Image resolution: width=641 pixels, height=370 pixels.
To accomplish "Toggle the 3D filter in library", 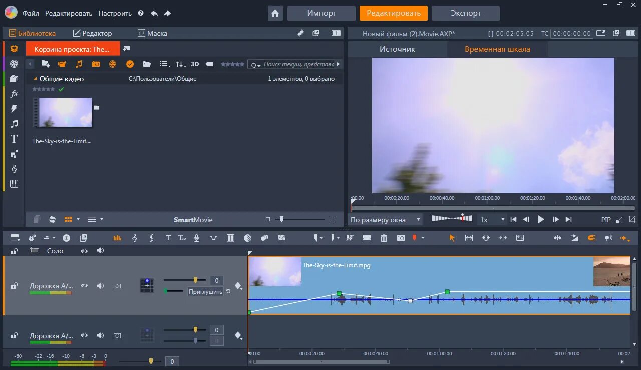I will [195, 64].
